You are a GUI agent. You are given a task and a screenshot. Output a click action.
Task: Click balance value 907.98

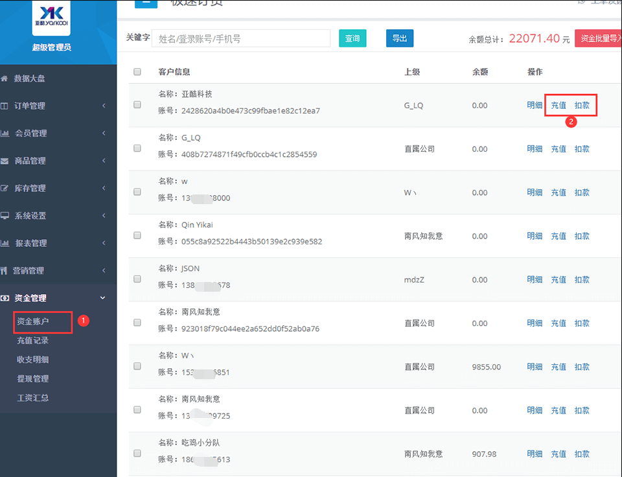pyautogui.click(x=484, y=454)
